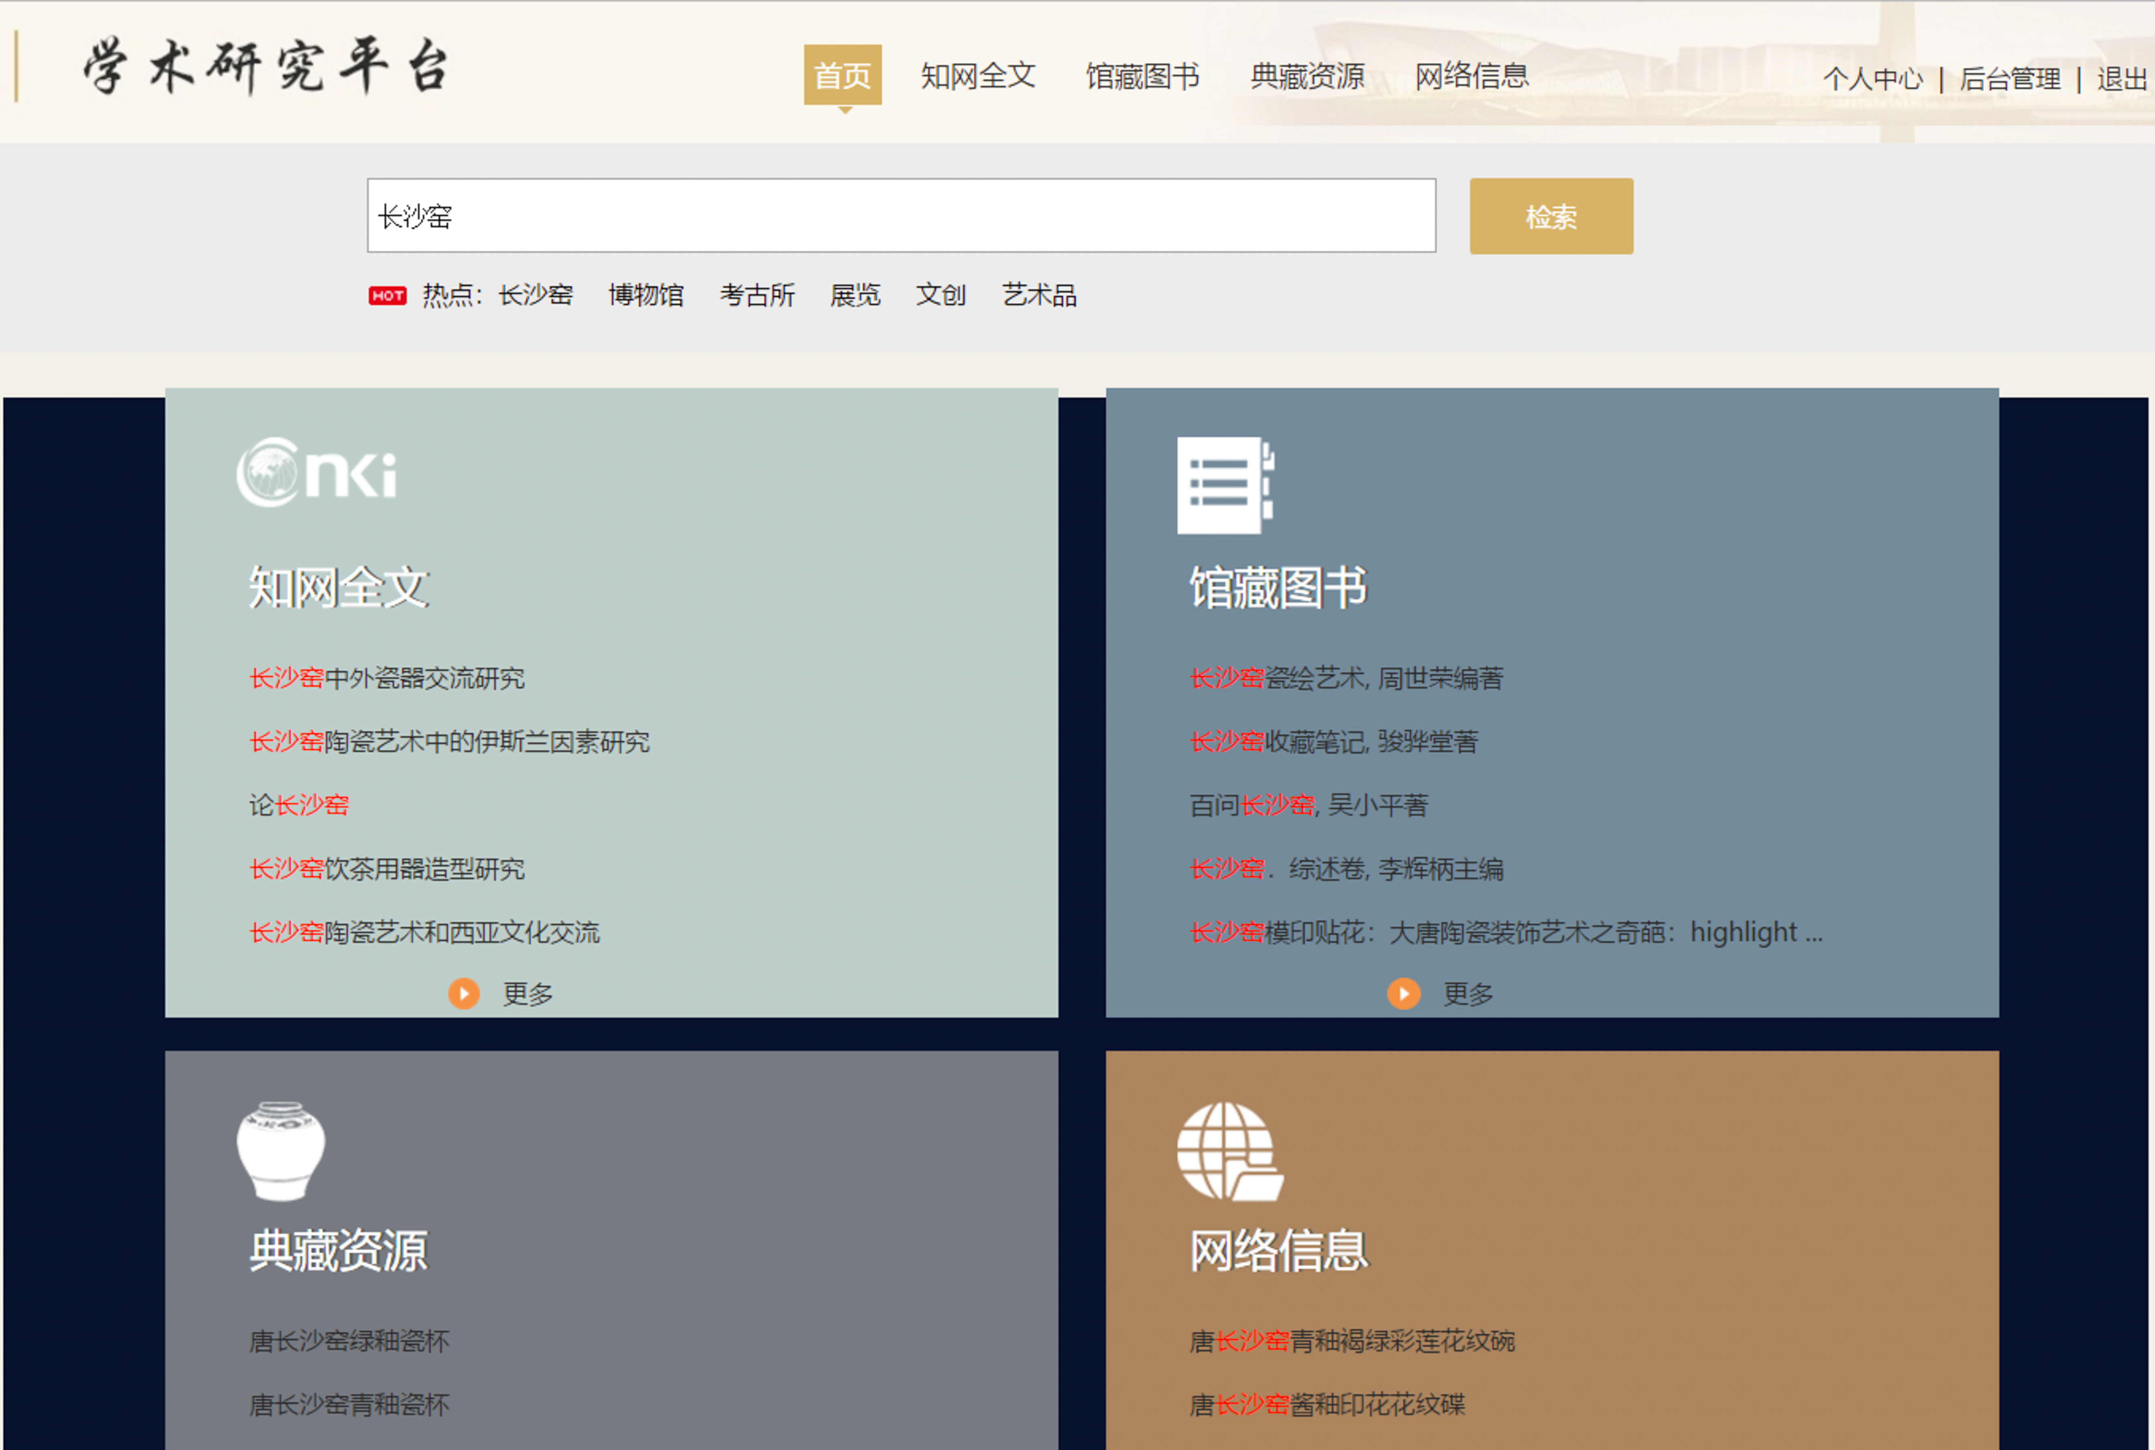Open book 长沙窑瓷绘艺术, 周世荣编著
Screen dimensions: 2155x1450
[1347, 679]
